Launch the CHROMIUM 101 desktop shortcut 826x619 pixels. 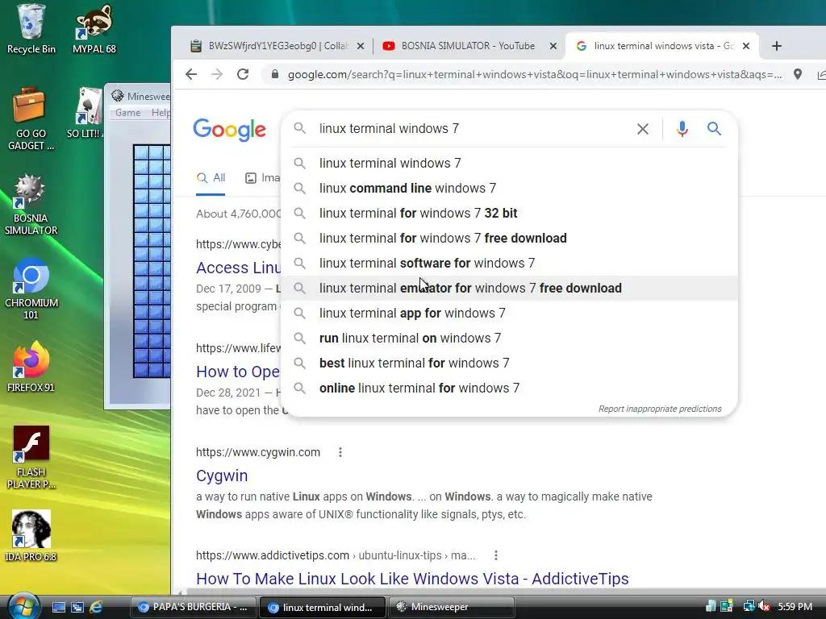point(31,289)
